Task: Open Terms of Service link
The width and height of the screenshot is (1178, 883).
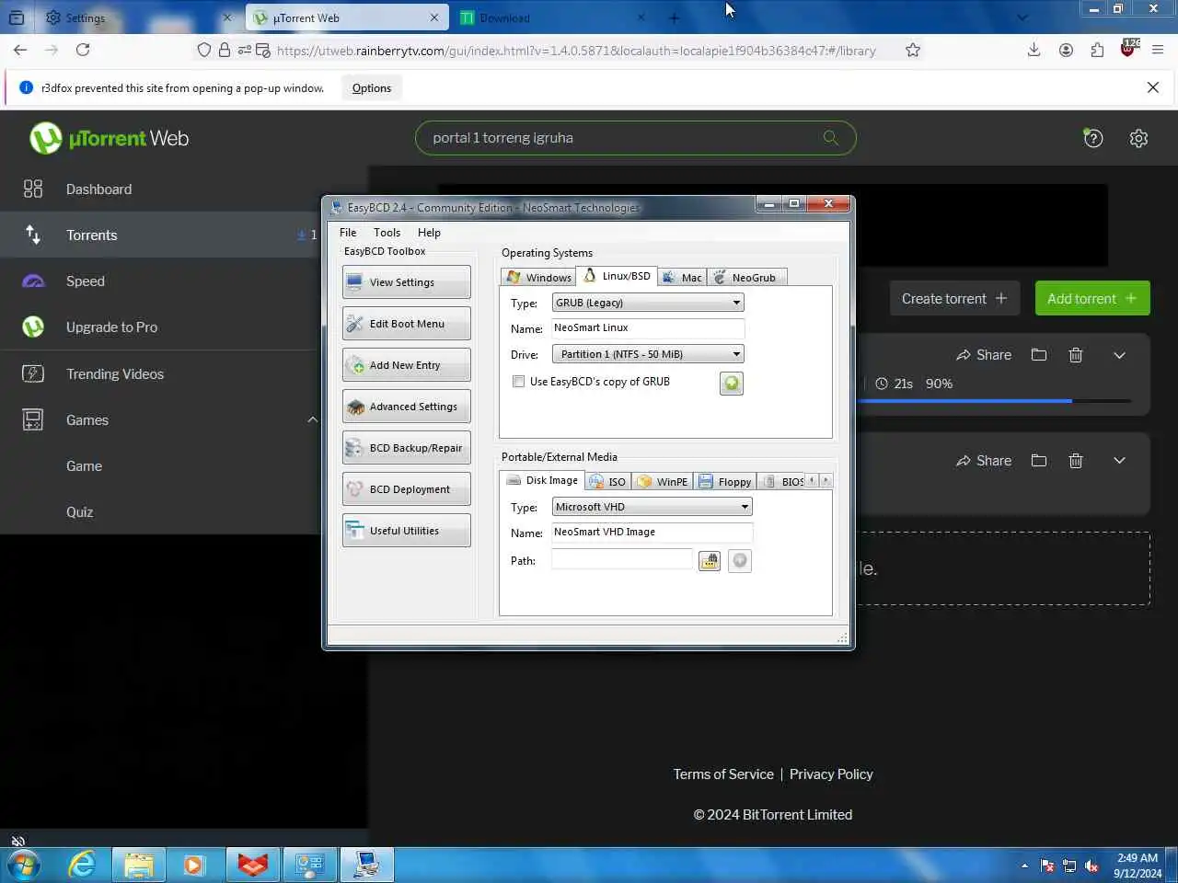Action: pyautogui.click(x=723, y=774)
